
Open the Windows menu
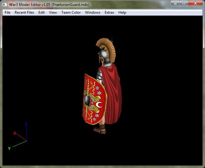[92, 12]
